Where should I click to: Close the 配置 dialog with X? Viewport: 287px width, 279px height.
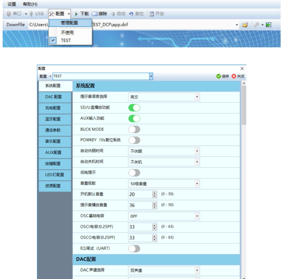(x=242, y=69)
